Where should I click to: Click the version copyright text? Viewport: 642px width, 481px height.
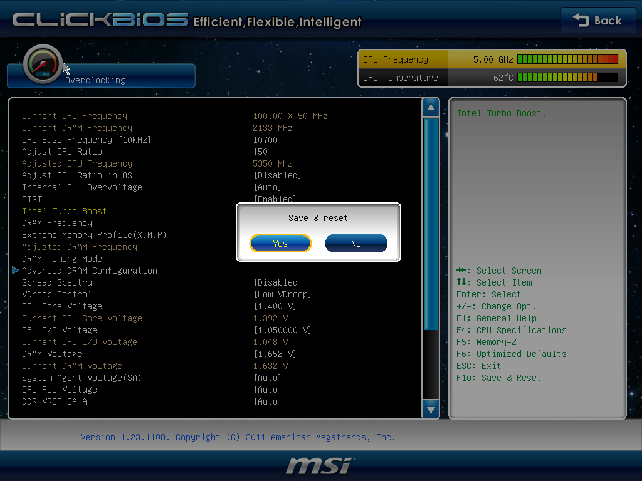[238, 437]
